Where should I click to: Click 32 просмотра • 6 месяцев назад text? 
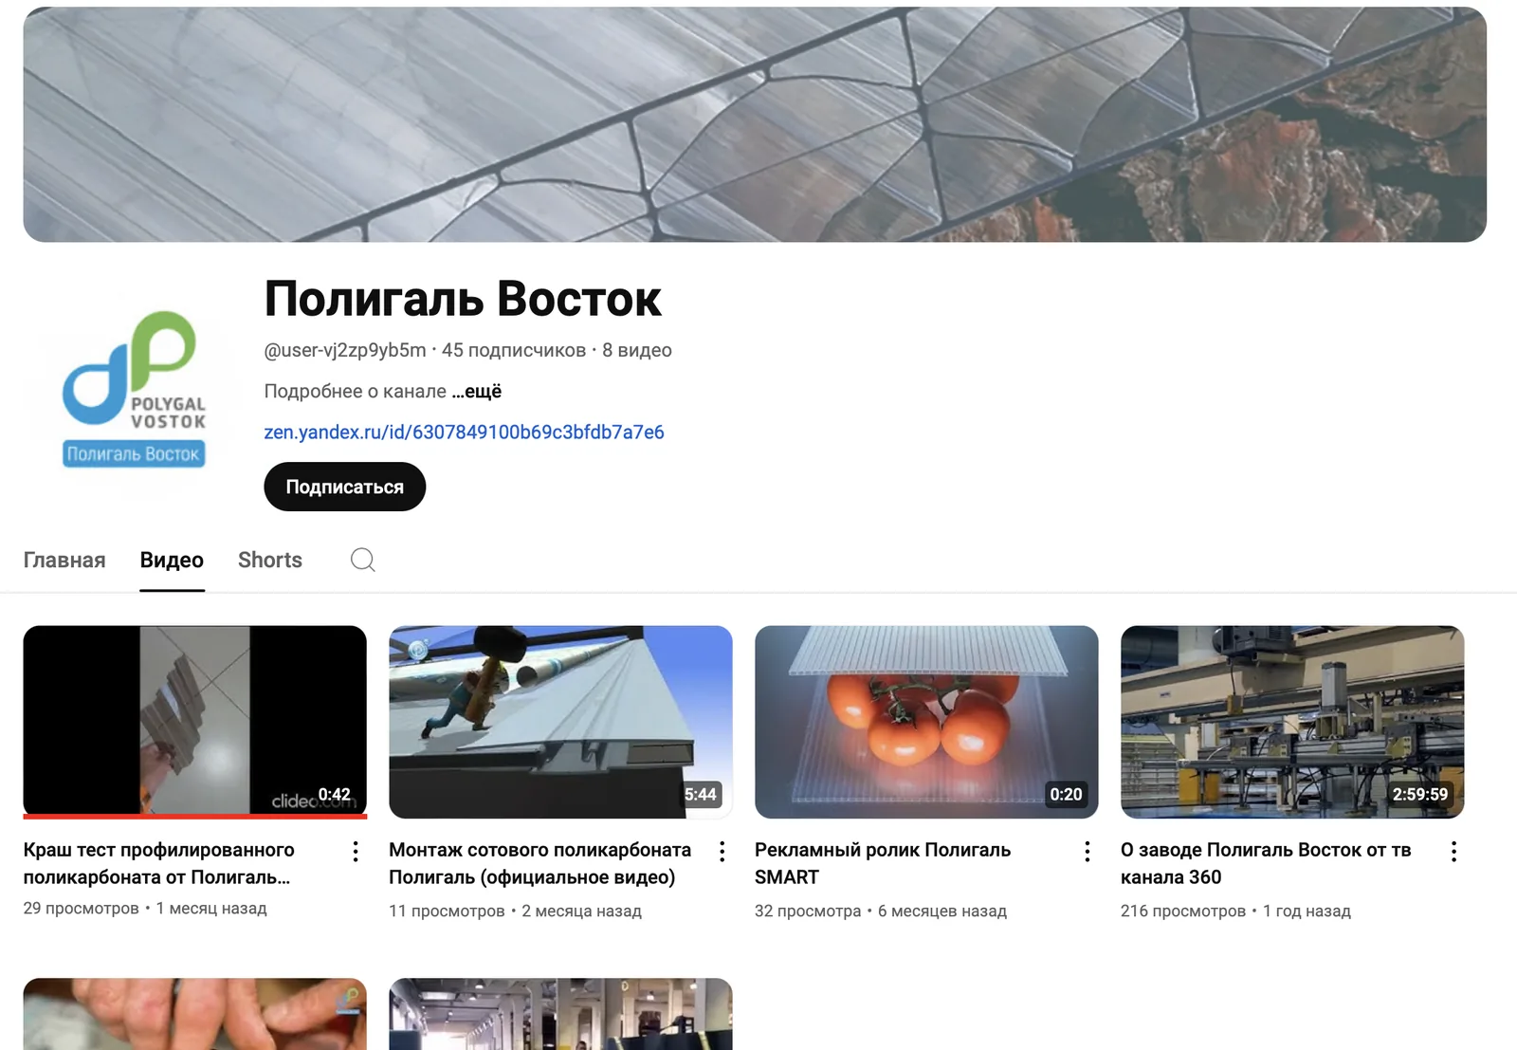tap(881, 911)
